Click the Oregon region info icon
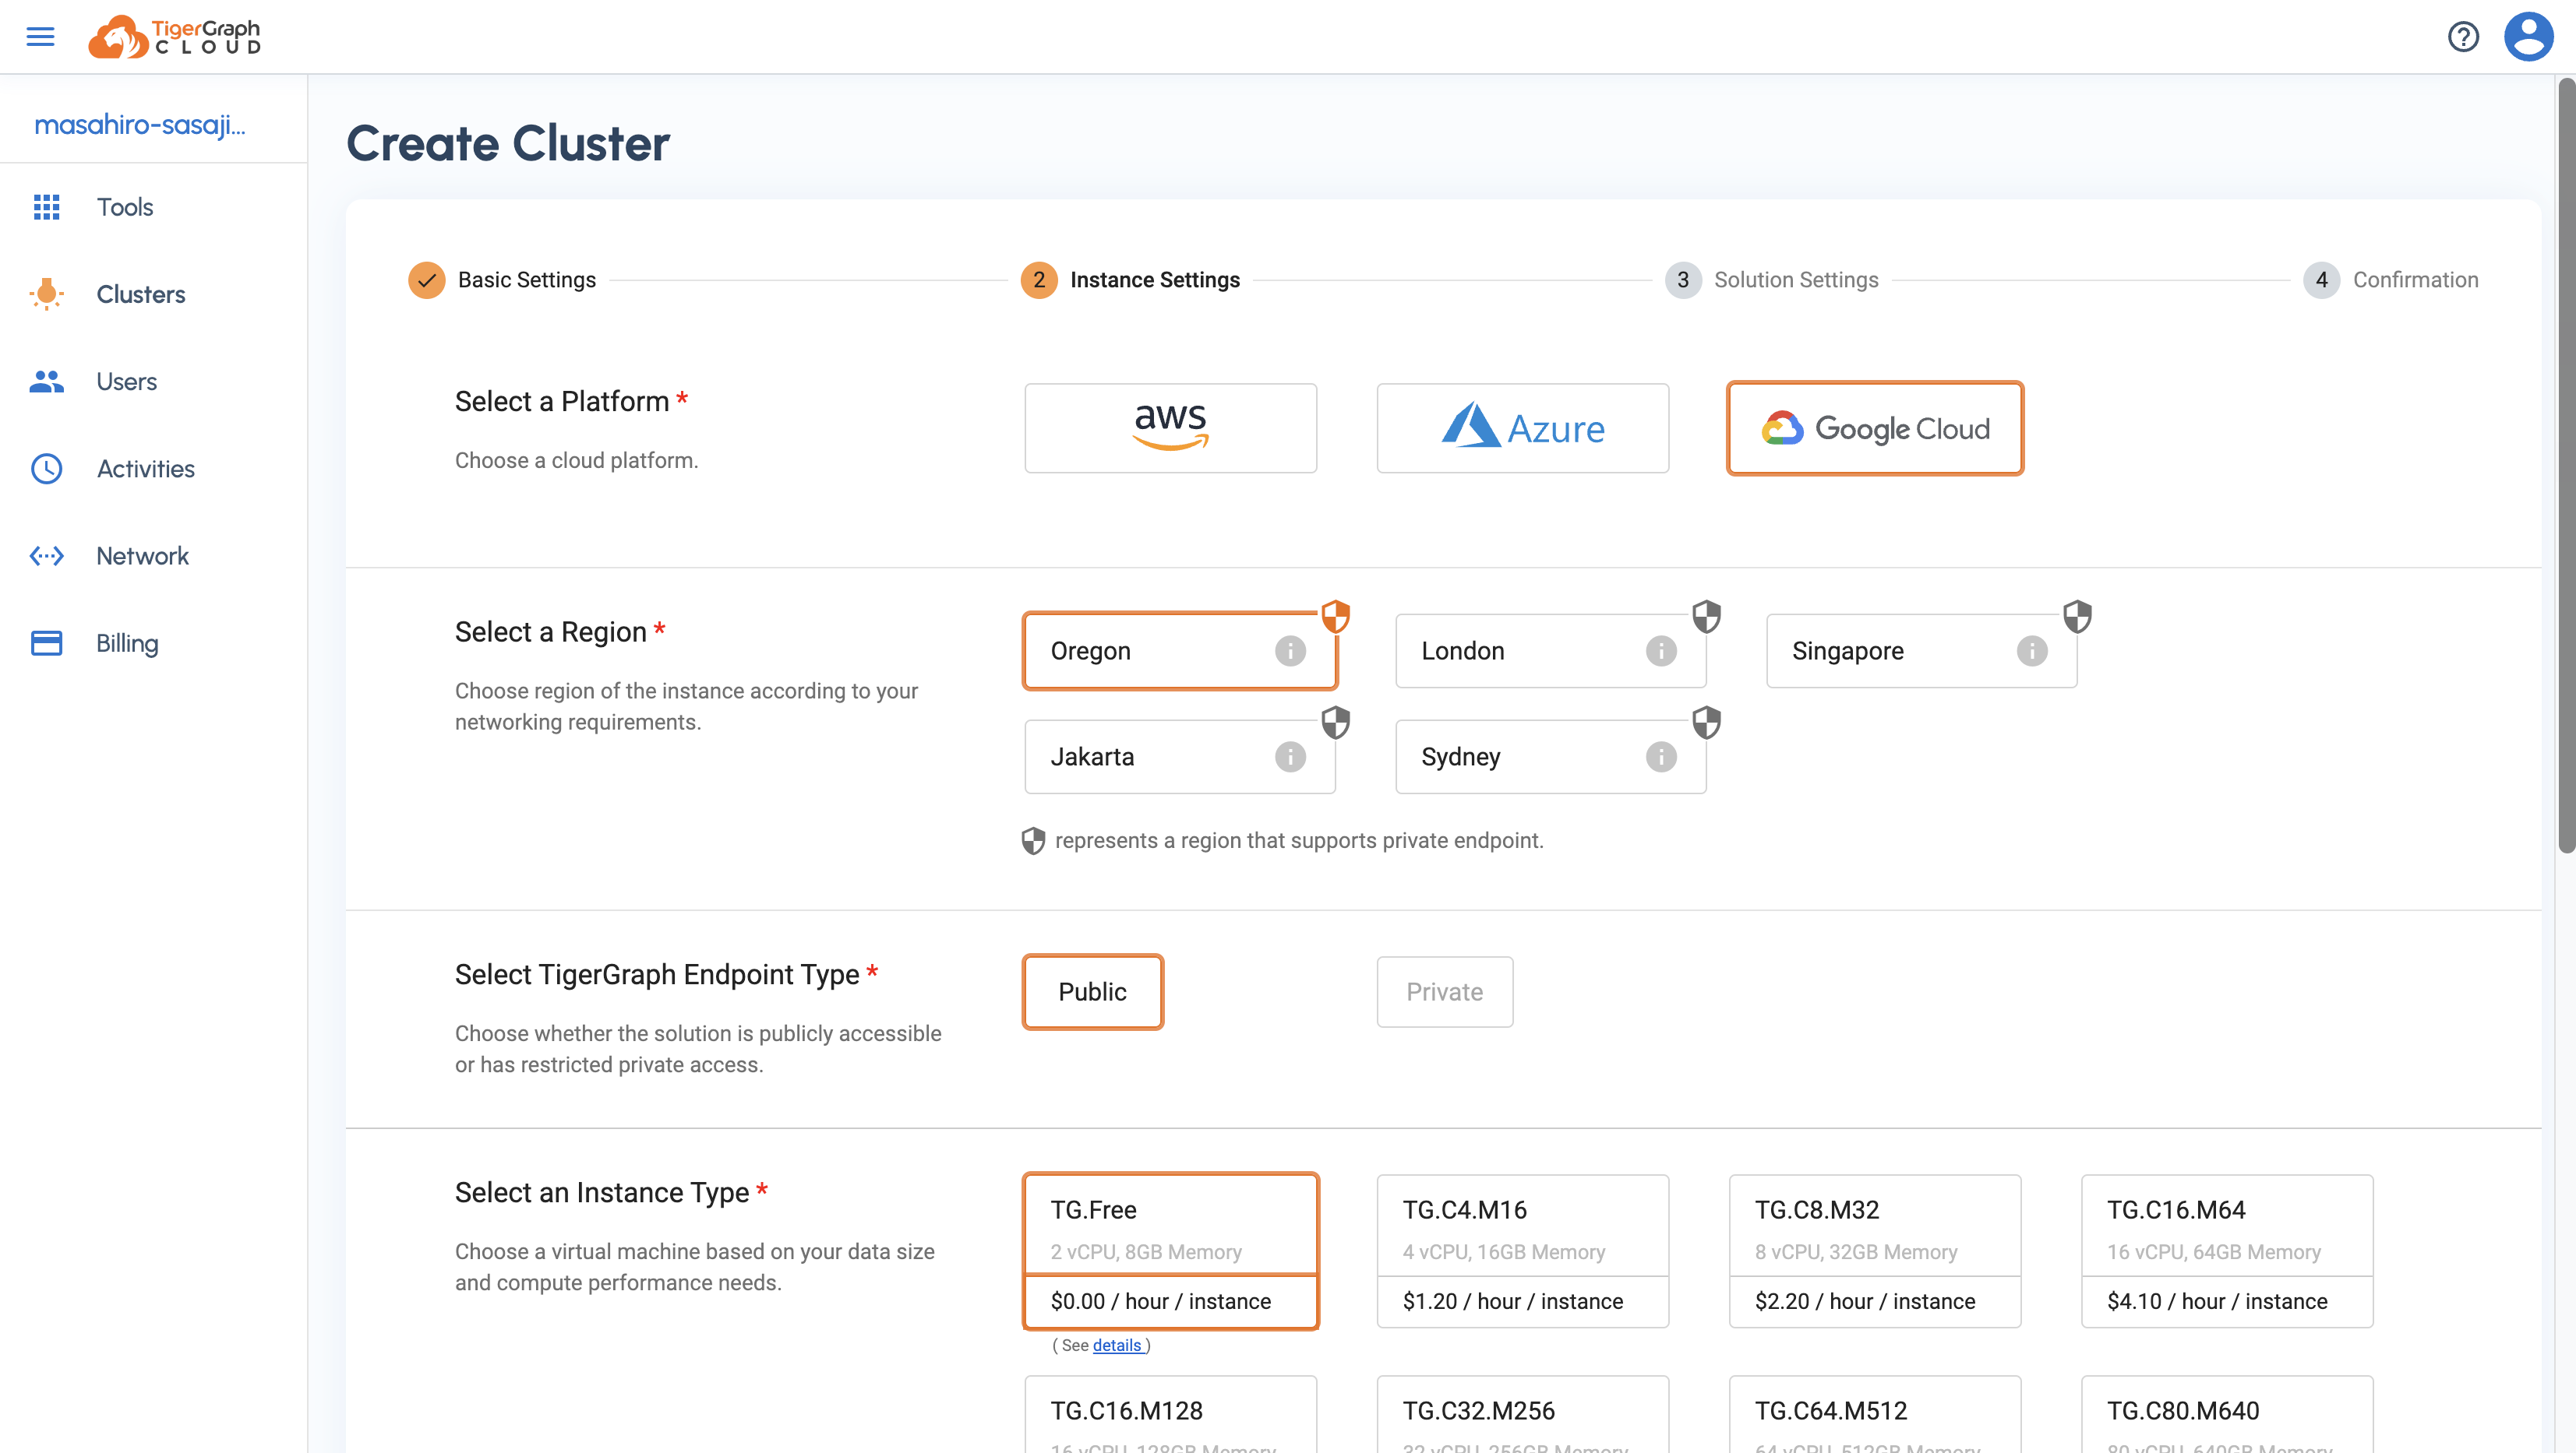The width and height of the screenshot is (2576, 1453). coord(1290,650)
